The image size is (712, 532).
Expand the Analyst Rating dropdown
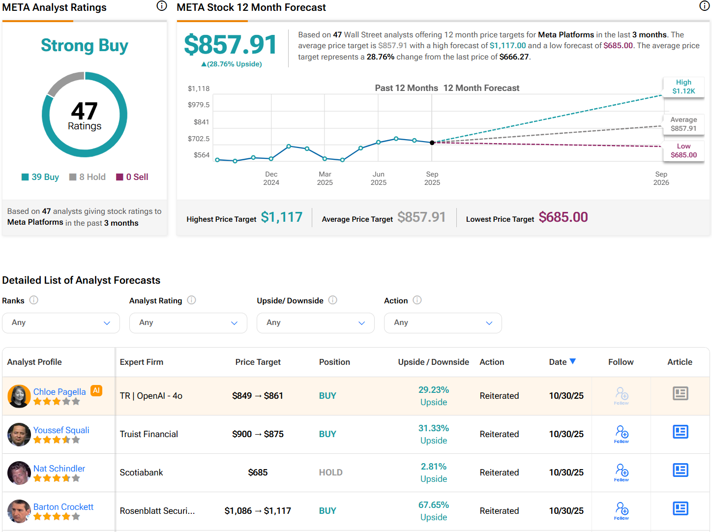[x=188, y=323]
